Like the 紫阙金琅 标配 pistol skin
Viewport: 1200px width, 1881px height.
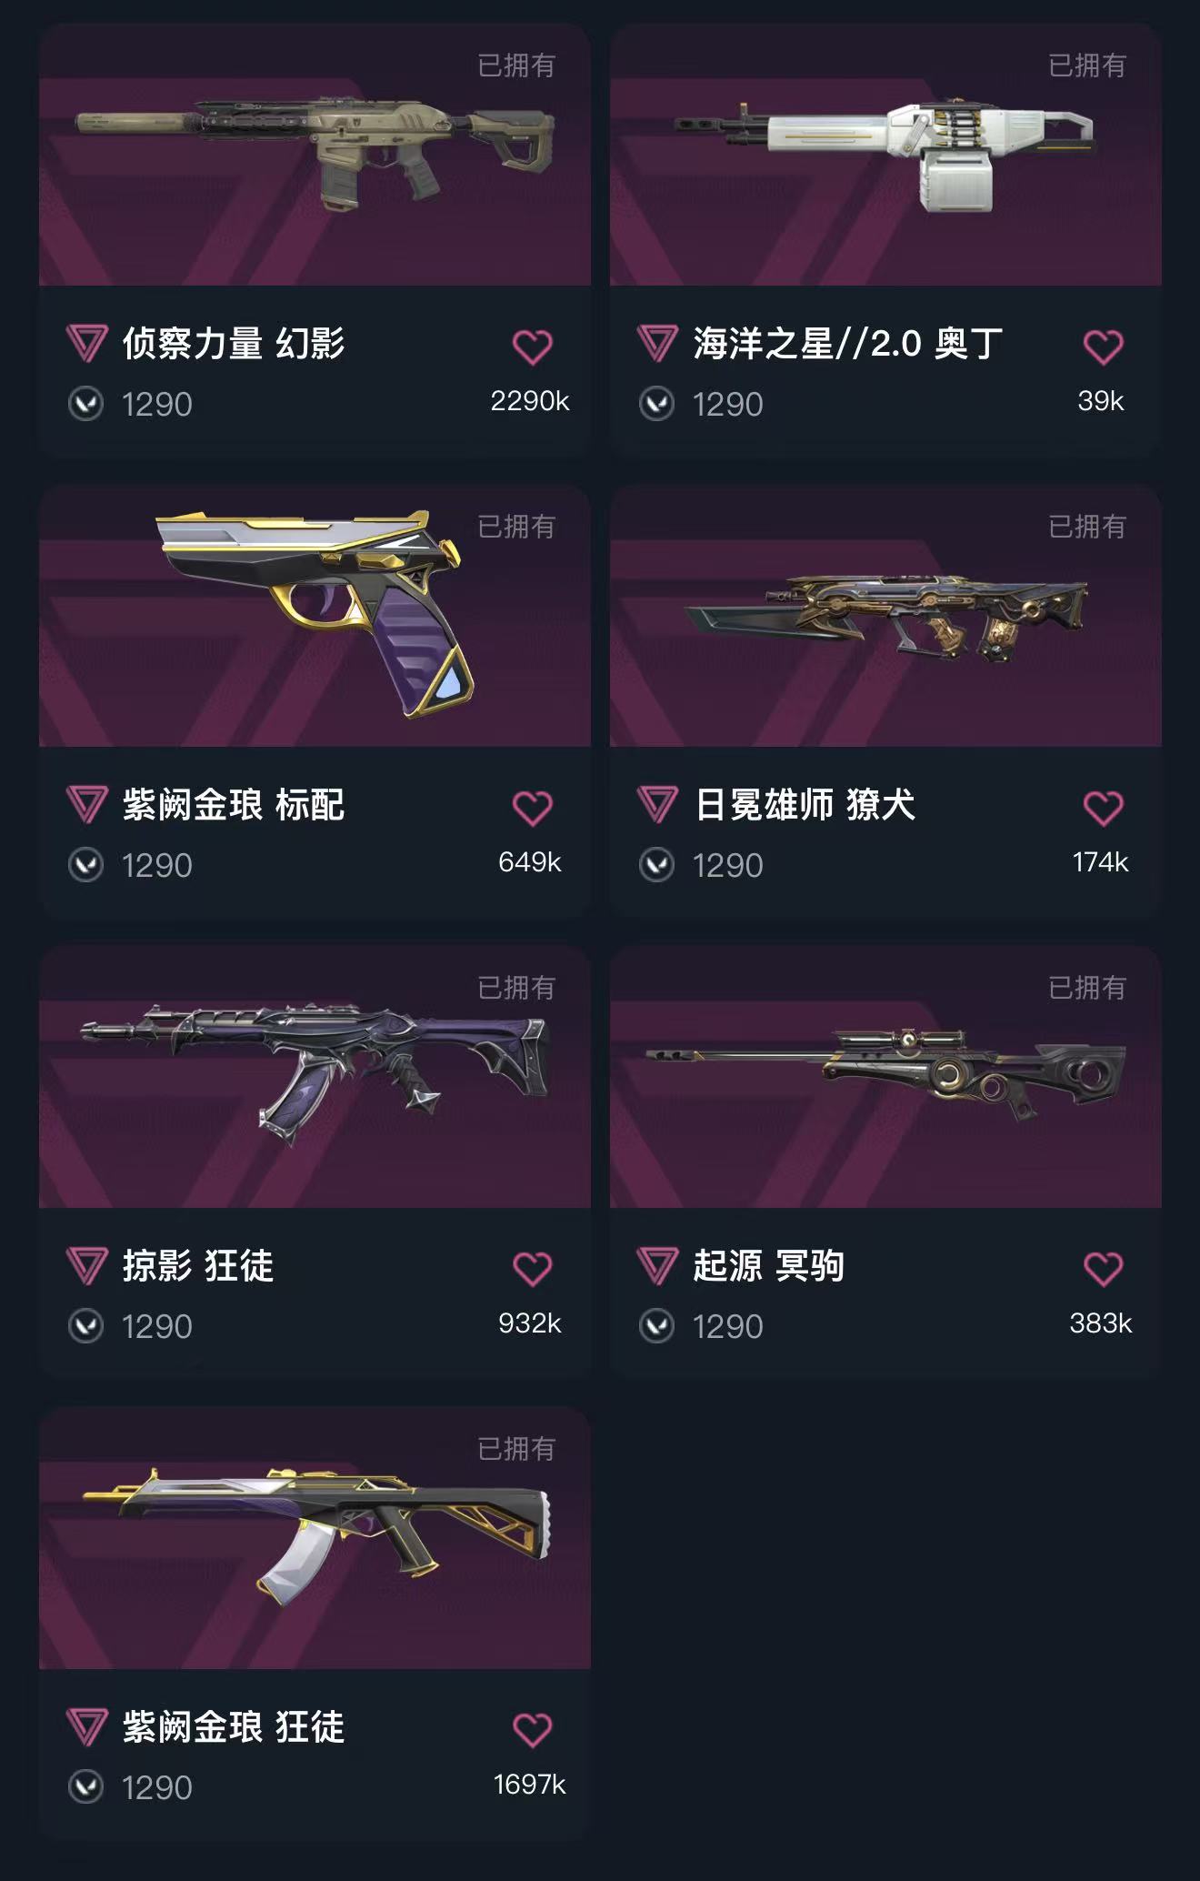[532, 809]
